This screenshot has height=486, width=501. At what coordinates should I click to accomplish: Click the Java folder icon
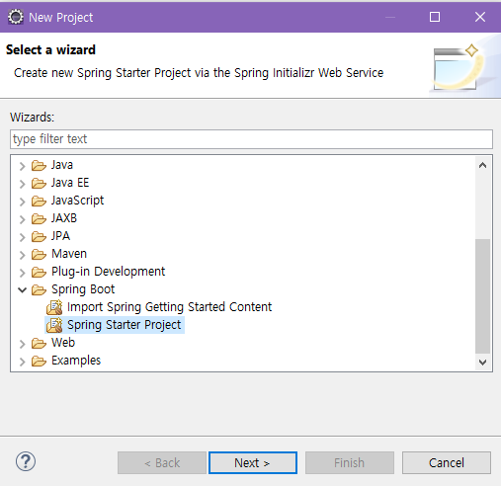pyautogui.click(x=39, y=165)
